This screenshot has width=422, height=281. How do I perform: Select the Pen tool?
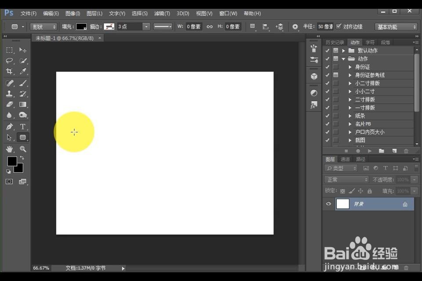click(x=9, y=127)
